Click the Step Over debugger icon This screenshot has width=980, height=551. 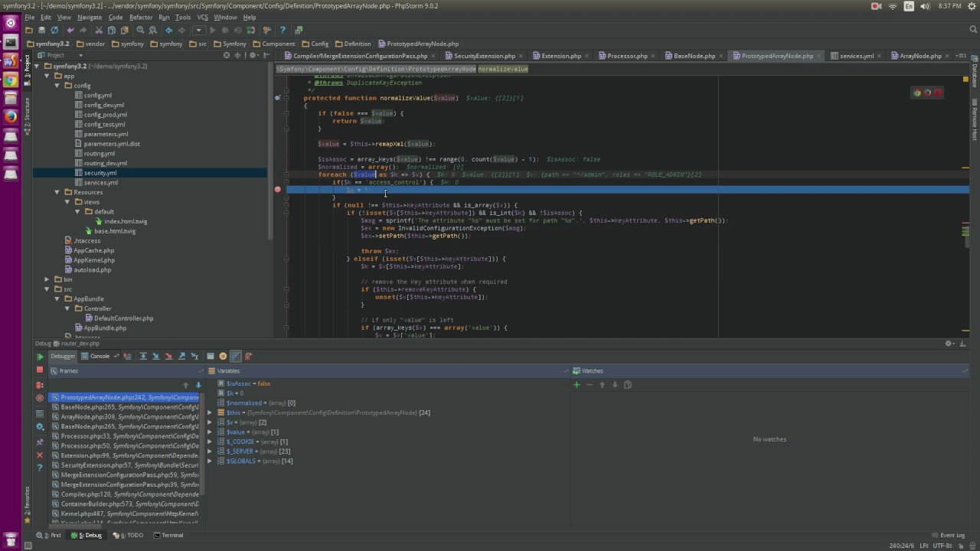143,356
